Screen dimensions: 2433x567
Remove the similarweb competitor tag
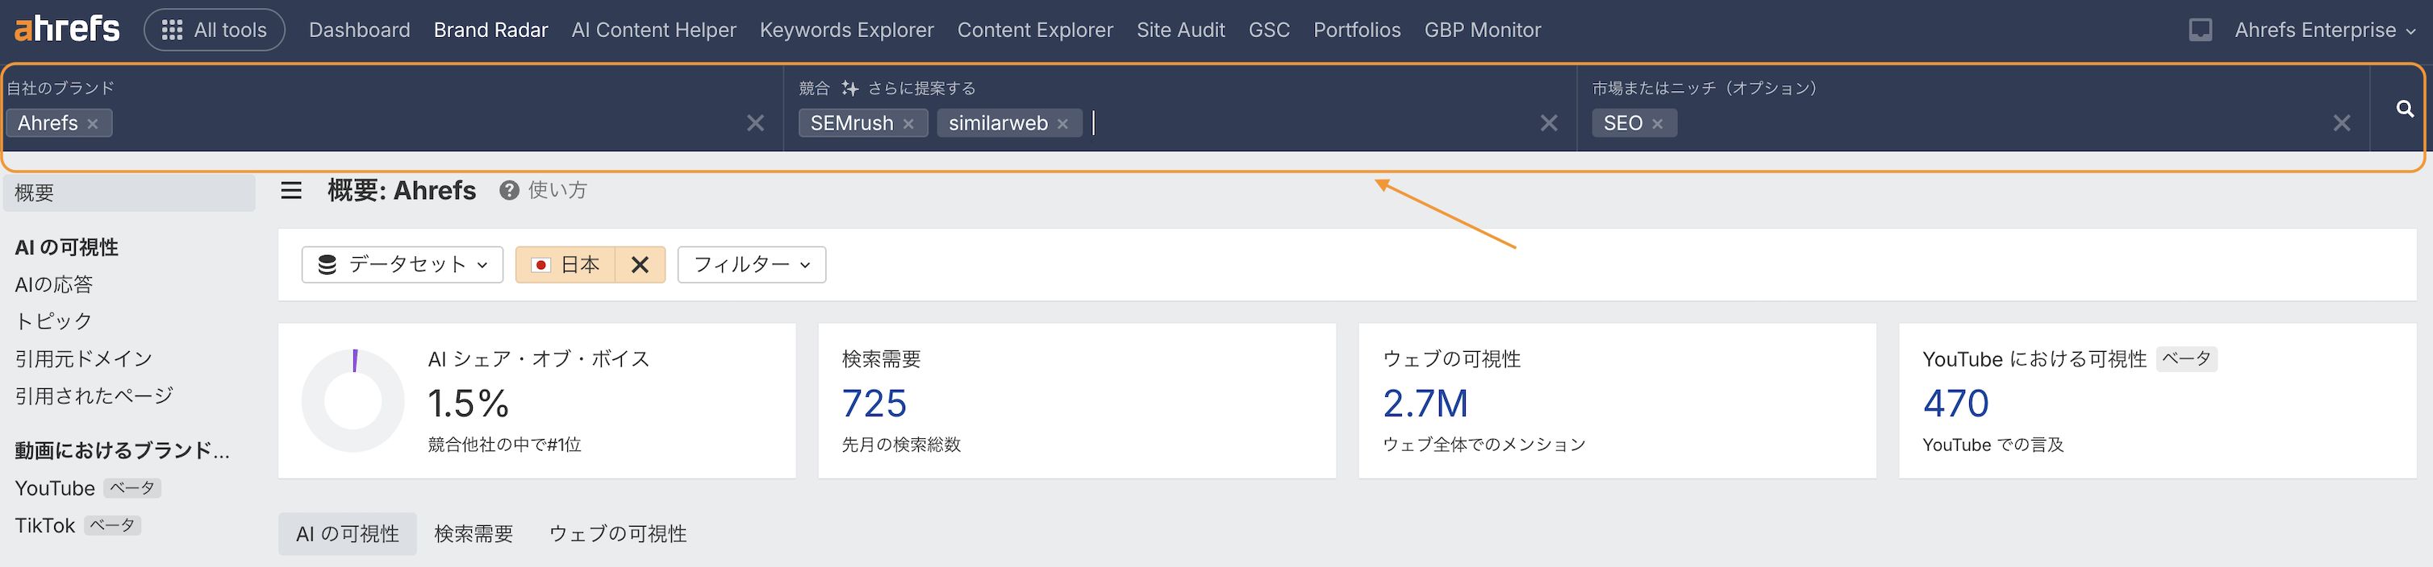(x=1062, y=123)
